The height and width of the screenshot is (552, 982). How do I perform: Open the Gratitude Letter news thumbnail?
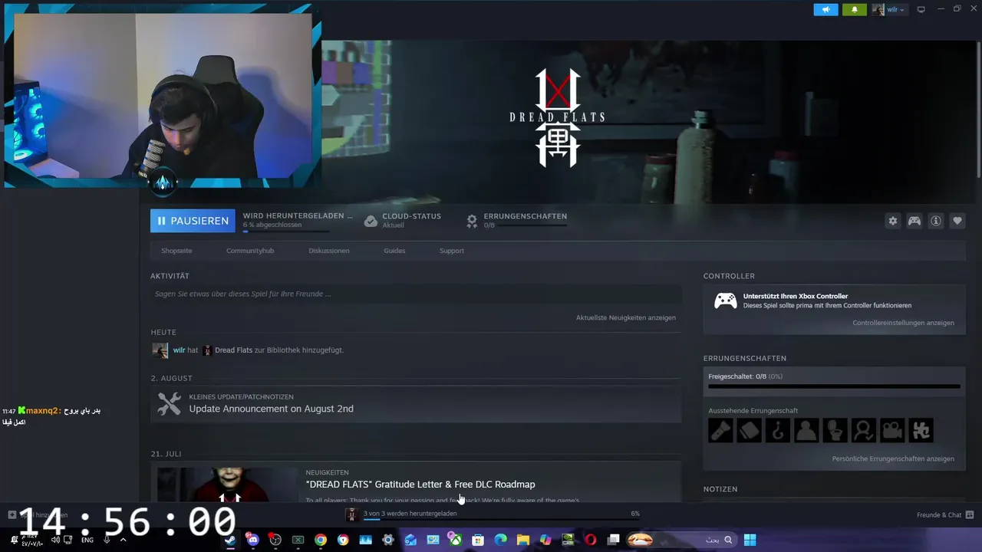coord(227,485)
